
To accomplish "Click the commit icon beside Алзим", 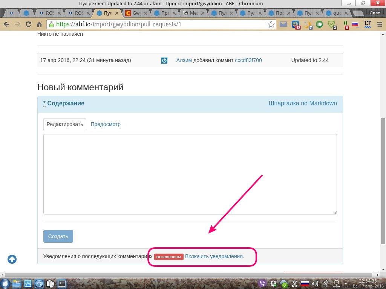I will click(164, 61).
